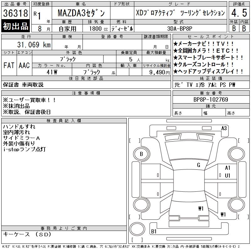The width and height of the screenshot is (251, 251).
Task: Click W1 mark on the rear quarter panel
Action: click(223, 214)
